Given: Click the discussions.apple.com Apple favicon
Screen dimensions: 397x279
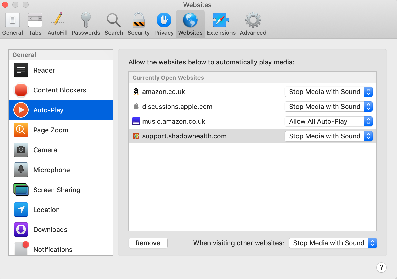Looking at the screenshot, I should (136, 107).
